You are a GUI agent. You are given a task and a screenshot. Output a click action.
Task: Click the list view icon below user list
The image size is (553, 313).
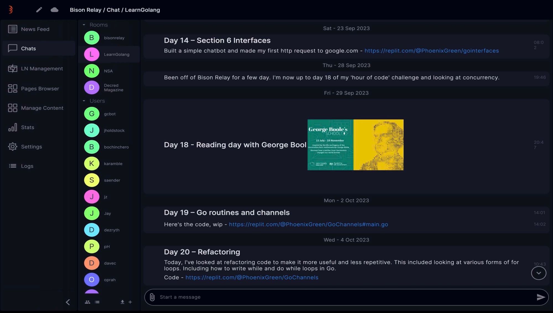tap(97, 302)
